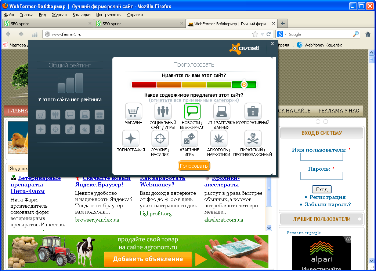376x271 pixels.
Task: Close the WebFermer tab
Action: [x=273, y=23]
